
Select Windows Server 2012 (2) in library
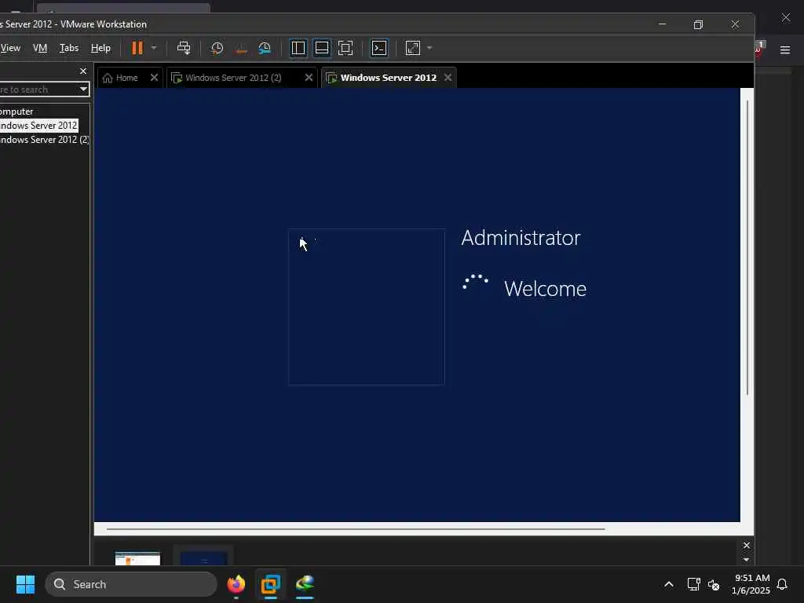[x=45, y=140]
